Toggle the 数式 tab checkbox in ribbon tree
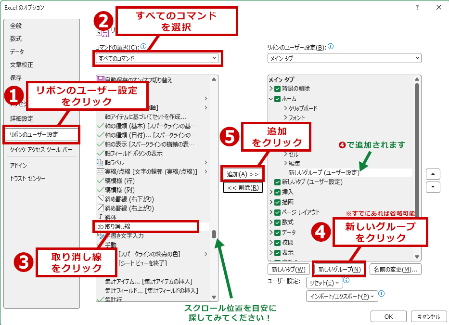 click(x=277, y=222)
